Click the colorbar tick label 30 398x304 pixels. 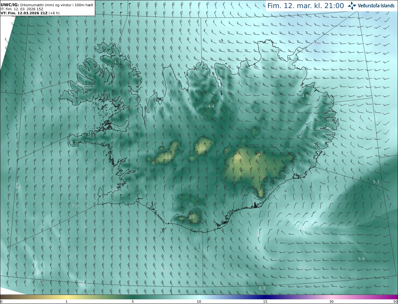(x=331, y=302)
